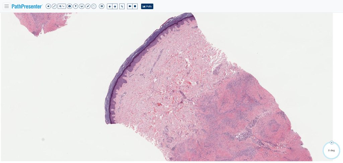The width and height of the screenshot is (343, 163).
Task: Stop recording with square button
Action: click(135, 6)
